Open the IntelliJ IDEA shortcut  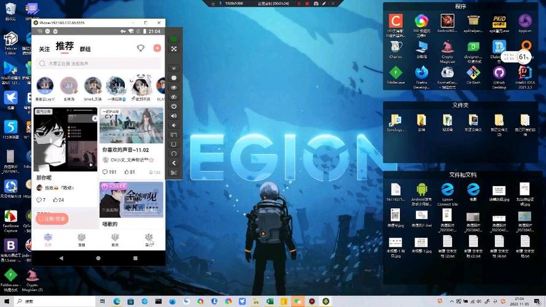525,77
